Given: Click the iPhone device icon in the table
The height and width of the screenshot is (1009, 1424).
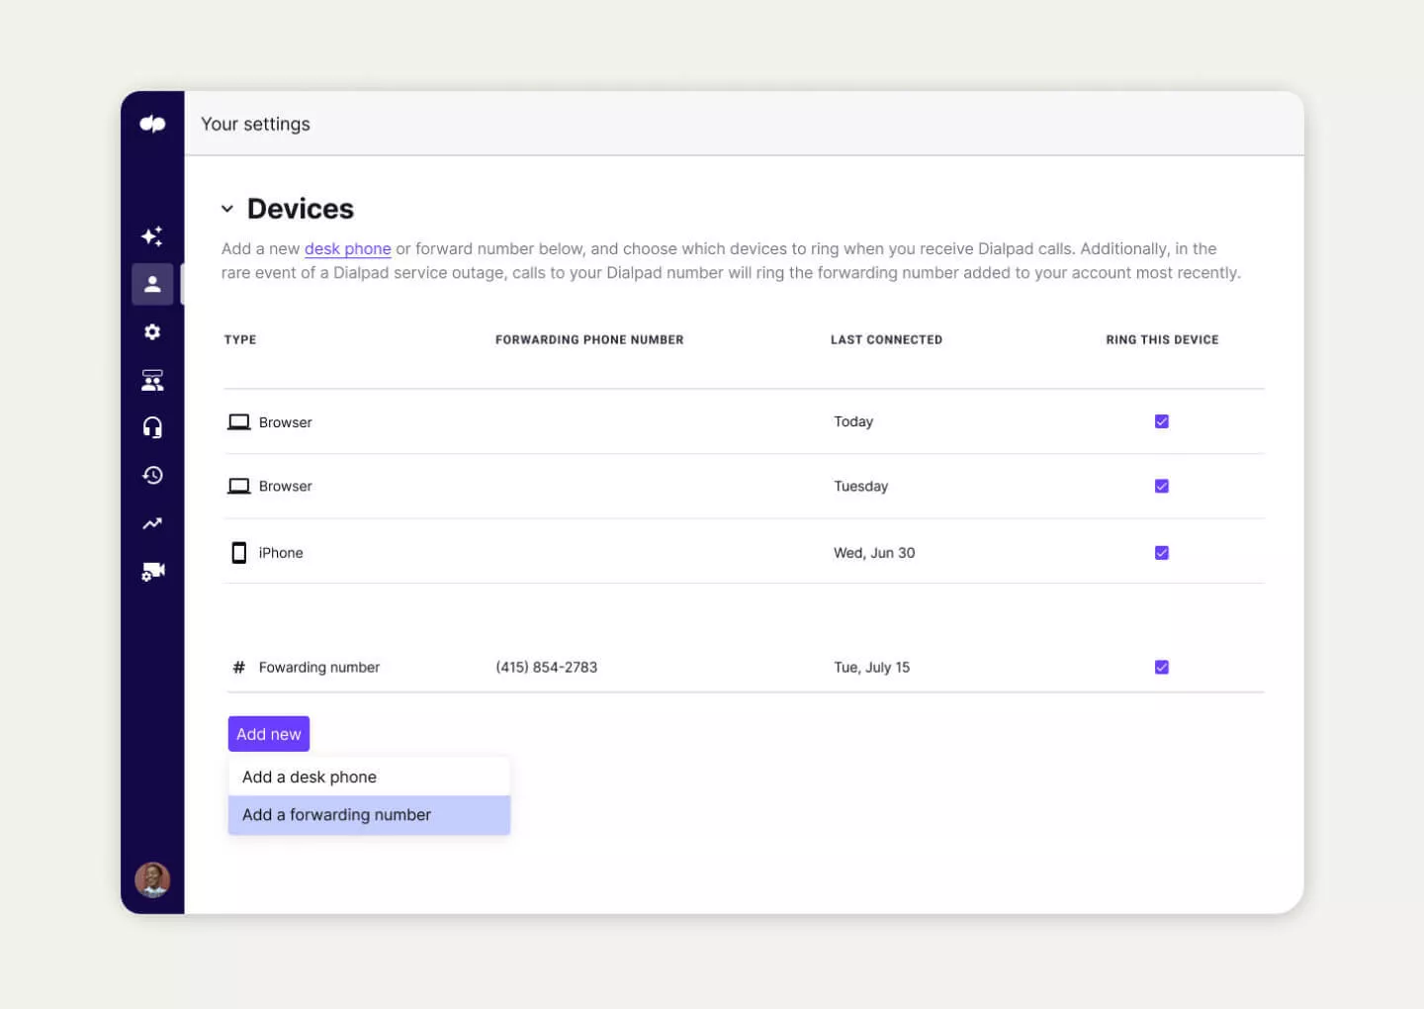Looking at the screenshot, I should point(238,552).
